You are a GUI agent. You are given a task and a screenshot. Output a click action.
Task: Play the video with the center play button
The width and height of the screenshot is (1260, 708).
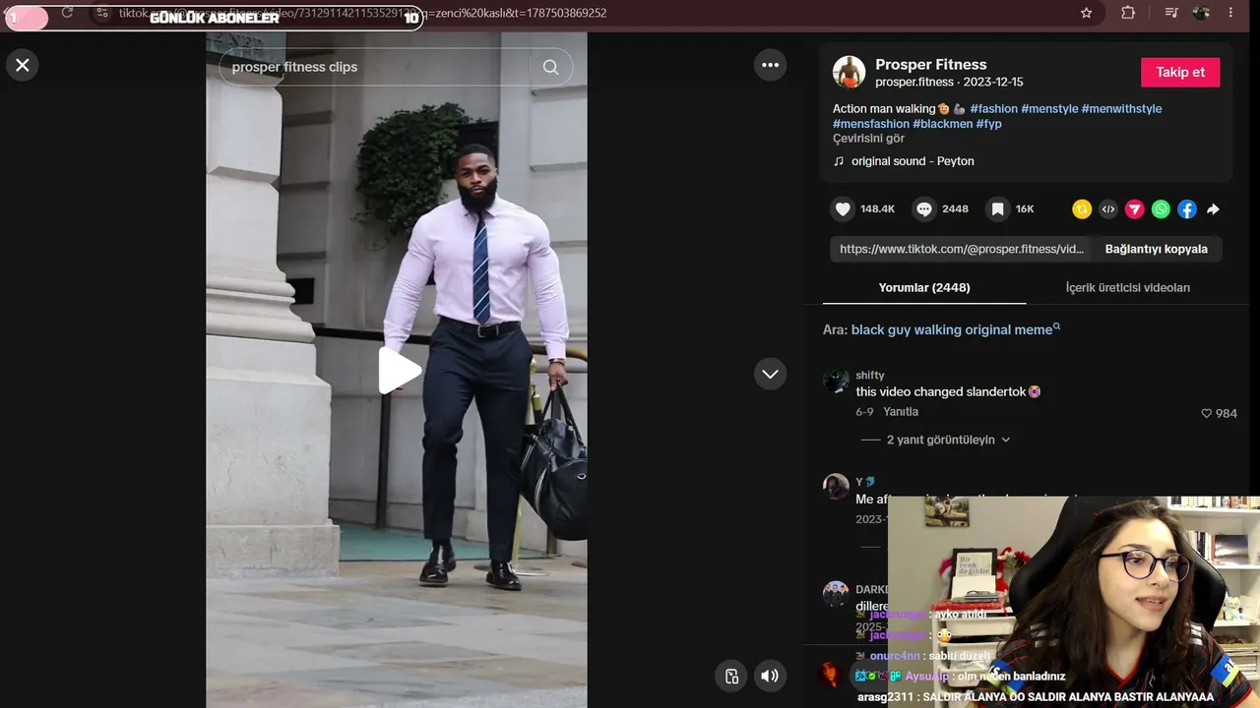(400, 371)
